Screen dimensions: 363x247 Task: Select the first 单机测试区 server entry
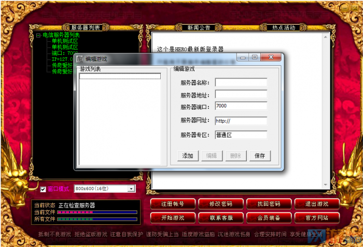coord(65,41)
